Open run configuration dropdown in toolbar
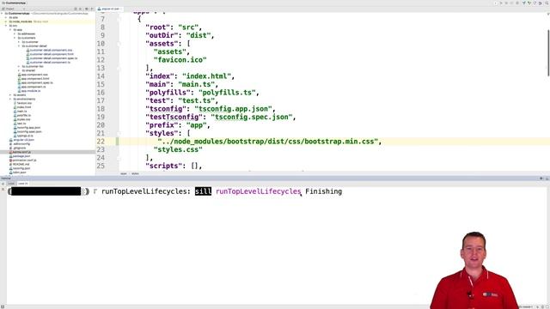The height and width of the screenshot is (309, 550). 496,3
